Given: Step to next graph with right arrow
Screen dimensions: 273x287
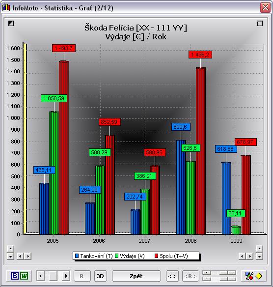Looking at the screenshot, I should tap(66, 276).
